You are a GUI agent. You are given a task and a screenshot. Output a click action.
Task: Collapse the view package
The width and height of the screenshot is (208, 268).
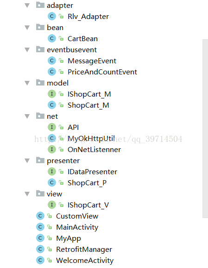27,194
